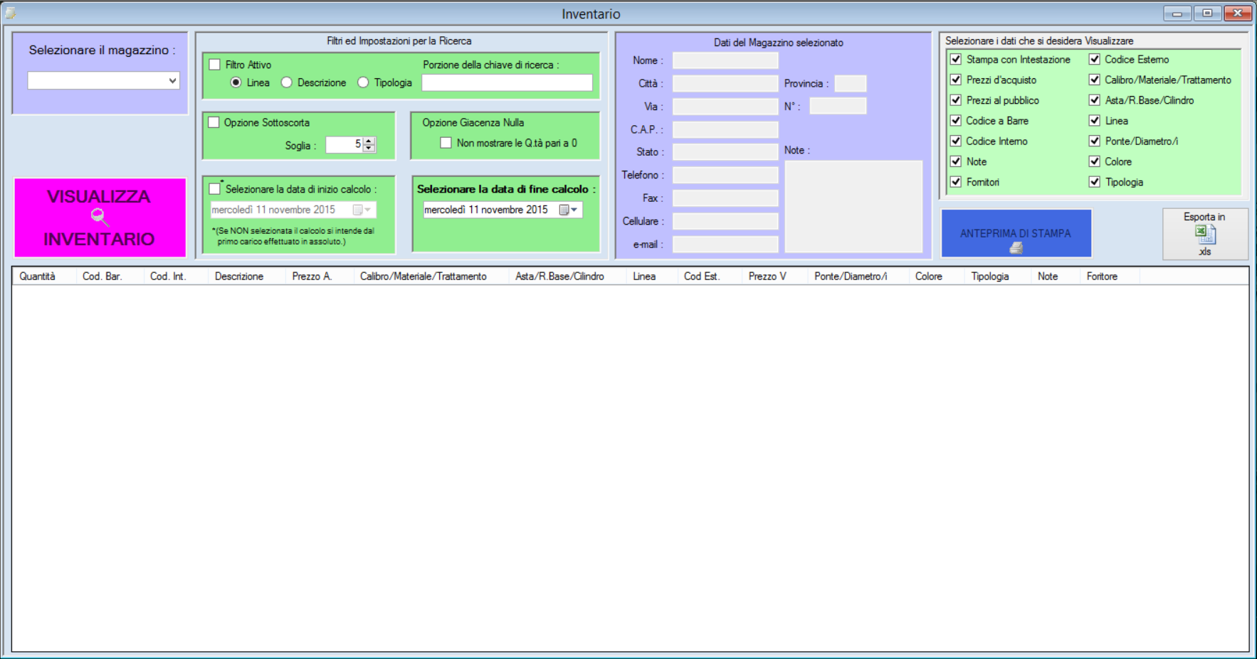
Task: Uncheck Ponte/Diametro/i option
Action: [x=1095, y=141]
